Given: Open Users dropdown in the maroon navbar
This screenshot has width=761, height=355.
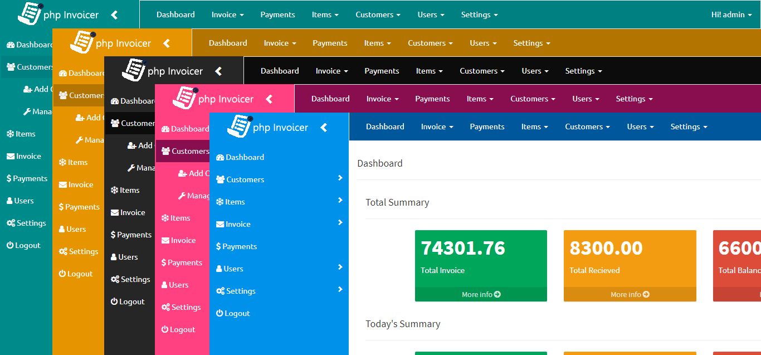Looking at the screenshot, I should 586,99.
